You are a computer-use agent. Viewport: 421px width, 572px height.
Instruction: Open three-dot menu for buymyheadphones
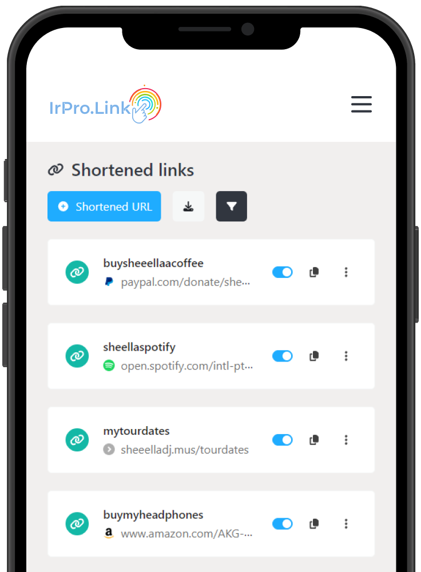point(346,524)
